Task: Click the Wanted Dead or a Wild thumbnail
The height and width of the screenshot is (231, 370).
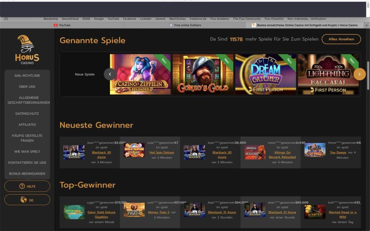Action: coord(315,212)
